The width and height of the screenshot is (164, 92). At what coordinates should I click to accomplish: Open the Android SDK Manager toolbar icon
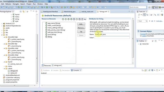(x=19, y=7)
